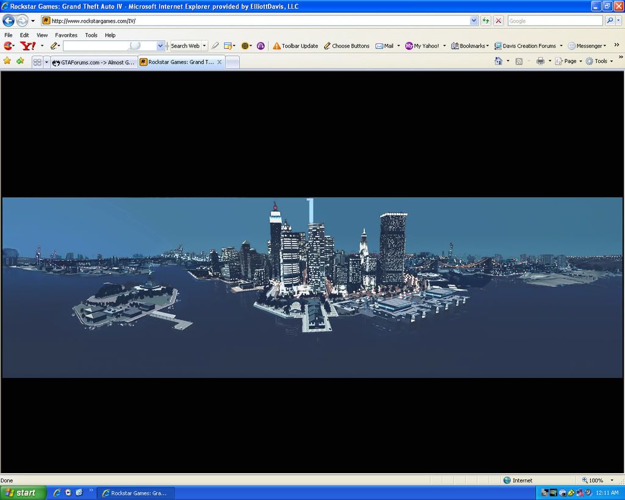Click the Print icon
625x500 pixels.
coord(541,61)
